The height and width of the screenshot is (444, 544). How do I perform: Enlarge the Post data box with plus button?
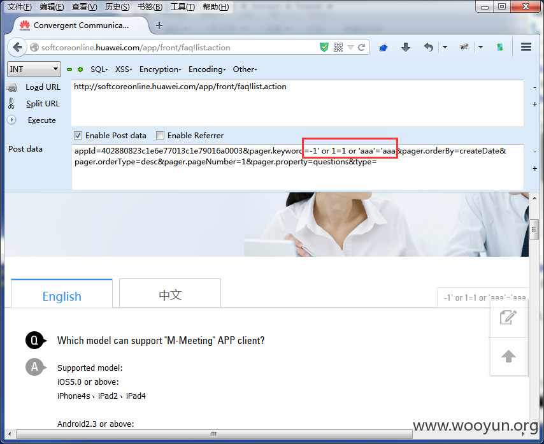point(534,169)
